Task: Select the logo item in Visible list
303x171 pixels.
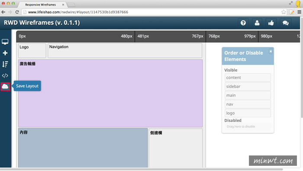Action: click(x=248, y=113)
